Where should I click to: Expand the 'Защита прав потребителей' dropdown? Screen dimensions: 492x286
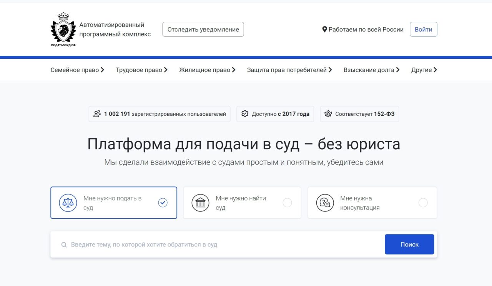289,70
